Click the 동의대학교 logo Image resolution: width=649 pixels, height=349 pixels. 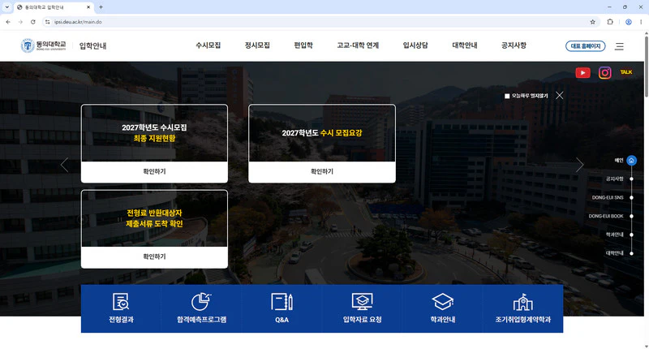coord(44,45)
